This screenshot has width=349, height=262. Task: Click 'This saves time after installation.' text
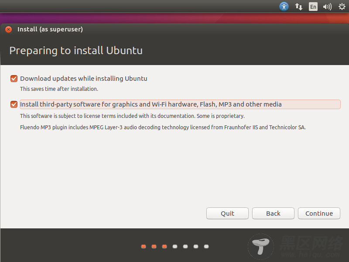coord(59,89)
